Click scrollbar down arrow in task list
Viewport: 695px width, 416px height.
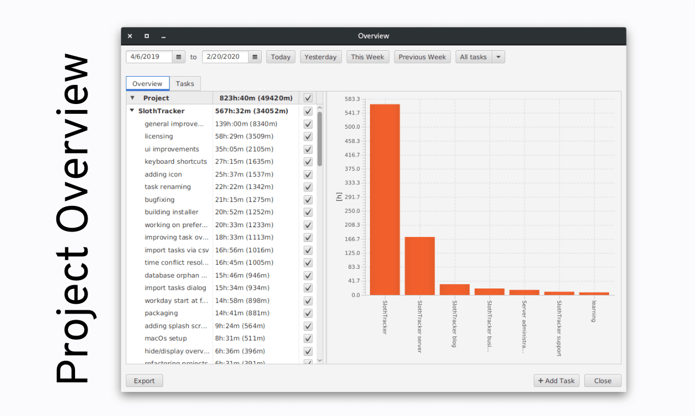(320, 360)
